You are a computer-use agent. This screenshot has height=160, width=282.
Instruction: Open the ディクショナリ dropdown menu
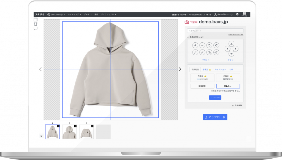pos(109,14)
